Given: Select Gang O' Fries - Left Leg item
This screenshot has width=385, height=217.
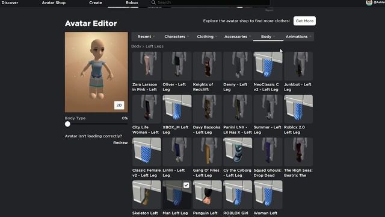Looking at the screenshot, I should click(207, 152).
